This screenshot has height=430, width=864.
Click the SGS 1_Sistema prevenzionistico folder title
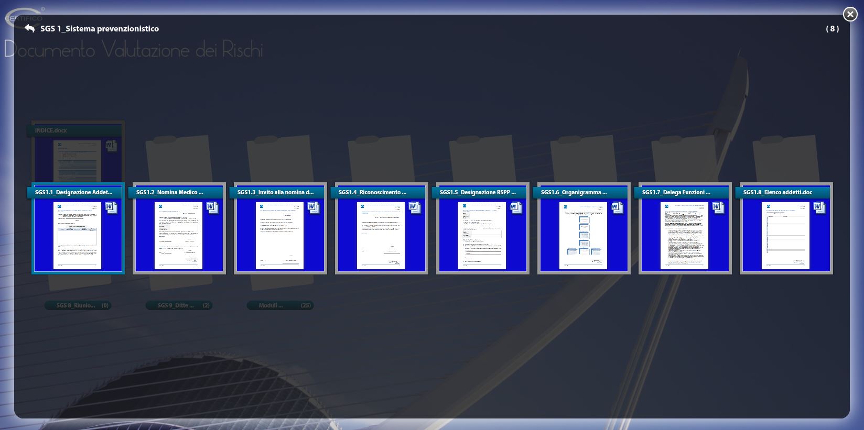(x=100, y=29)
